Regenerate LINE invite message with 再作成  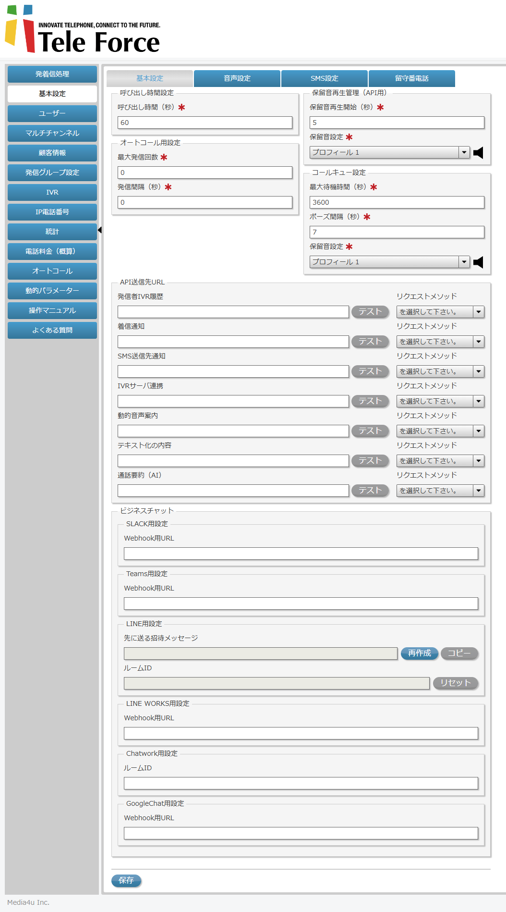[x=419, y=653]
